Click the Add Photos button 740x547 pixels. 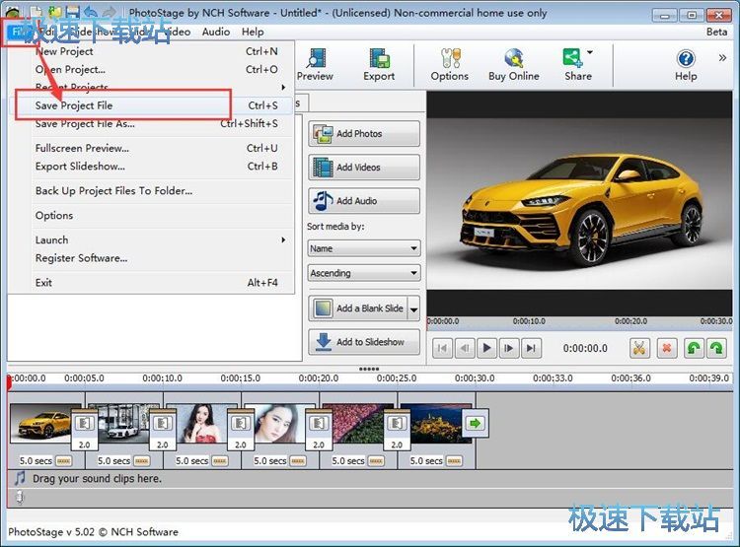point(364,134)
